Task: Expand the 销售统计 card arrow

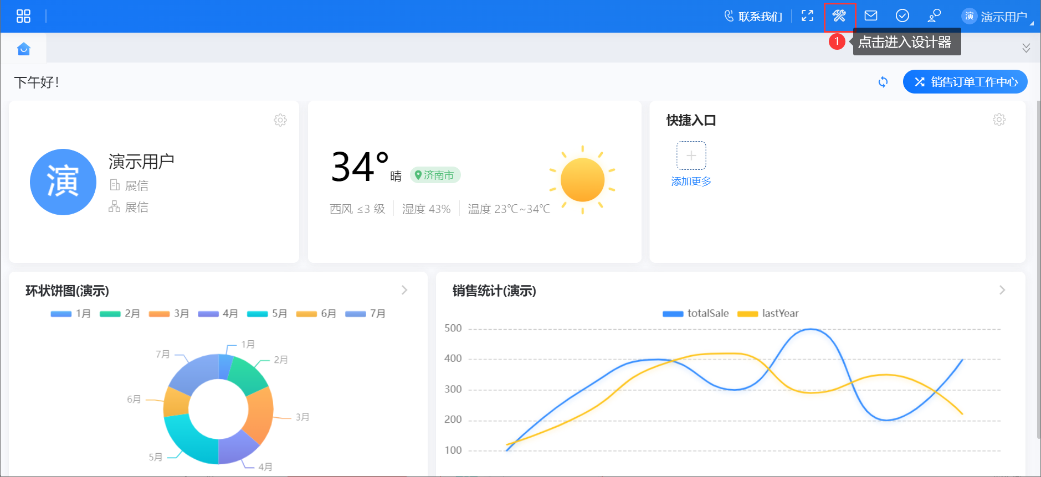Action: pos(1002,290)
